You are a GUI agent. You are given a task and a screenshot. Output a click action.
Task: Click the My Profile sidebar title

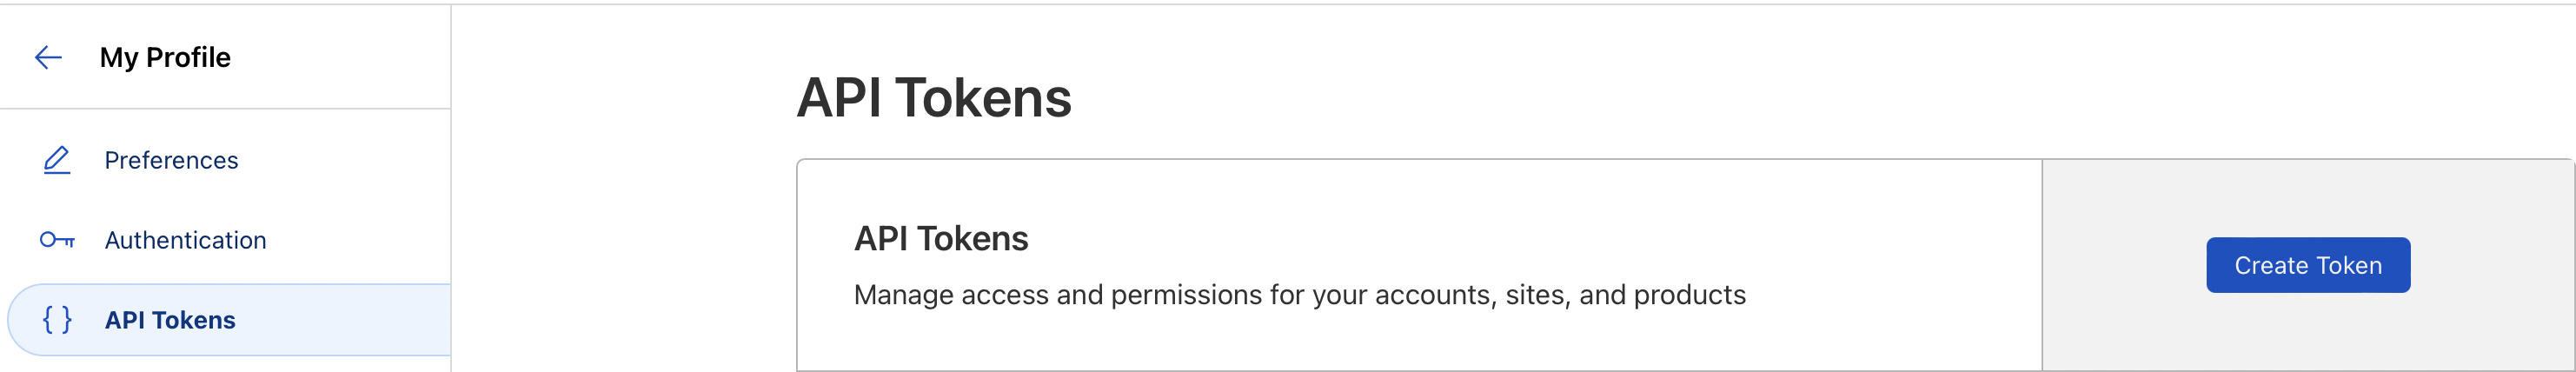(165, 57)
